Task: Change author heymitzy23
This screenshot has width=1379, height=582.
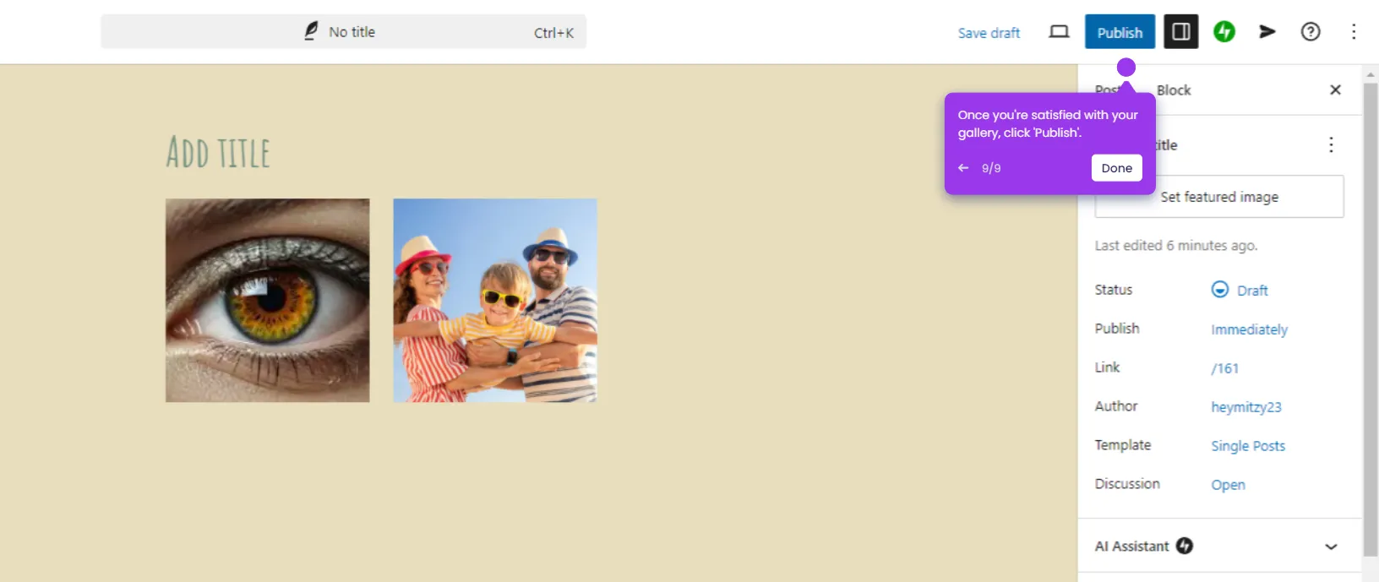Action: [x=1246, y=407]
